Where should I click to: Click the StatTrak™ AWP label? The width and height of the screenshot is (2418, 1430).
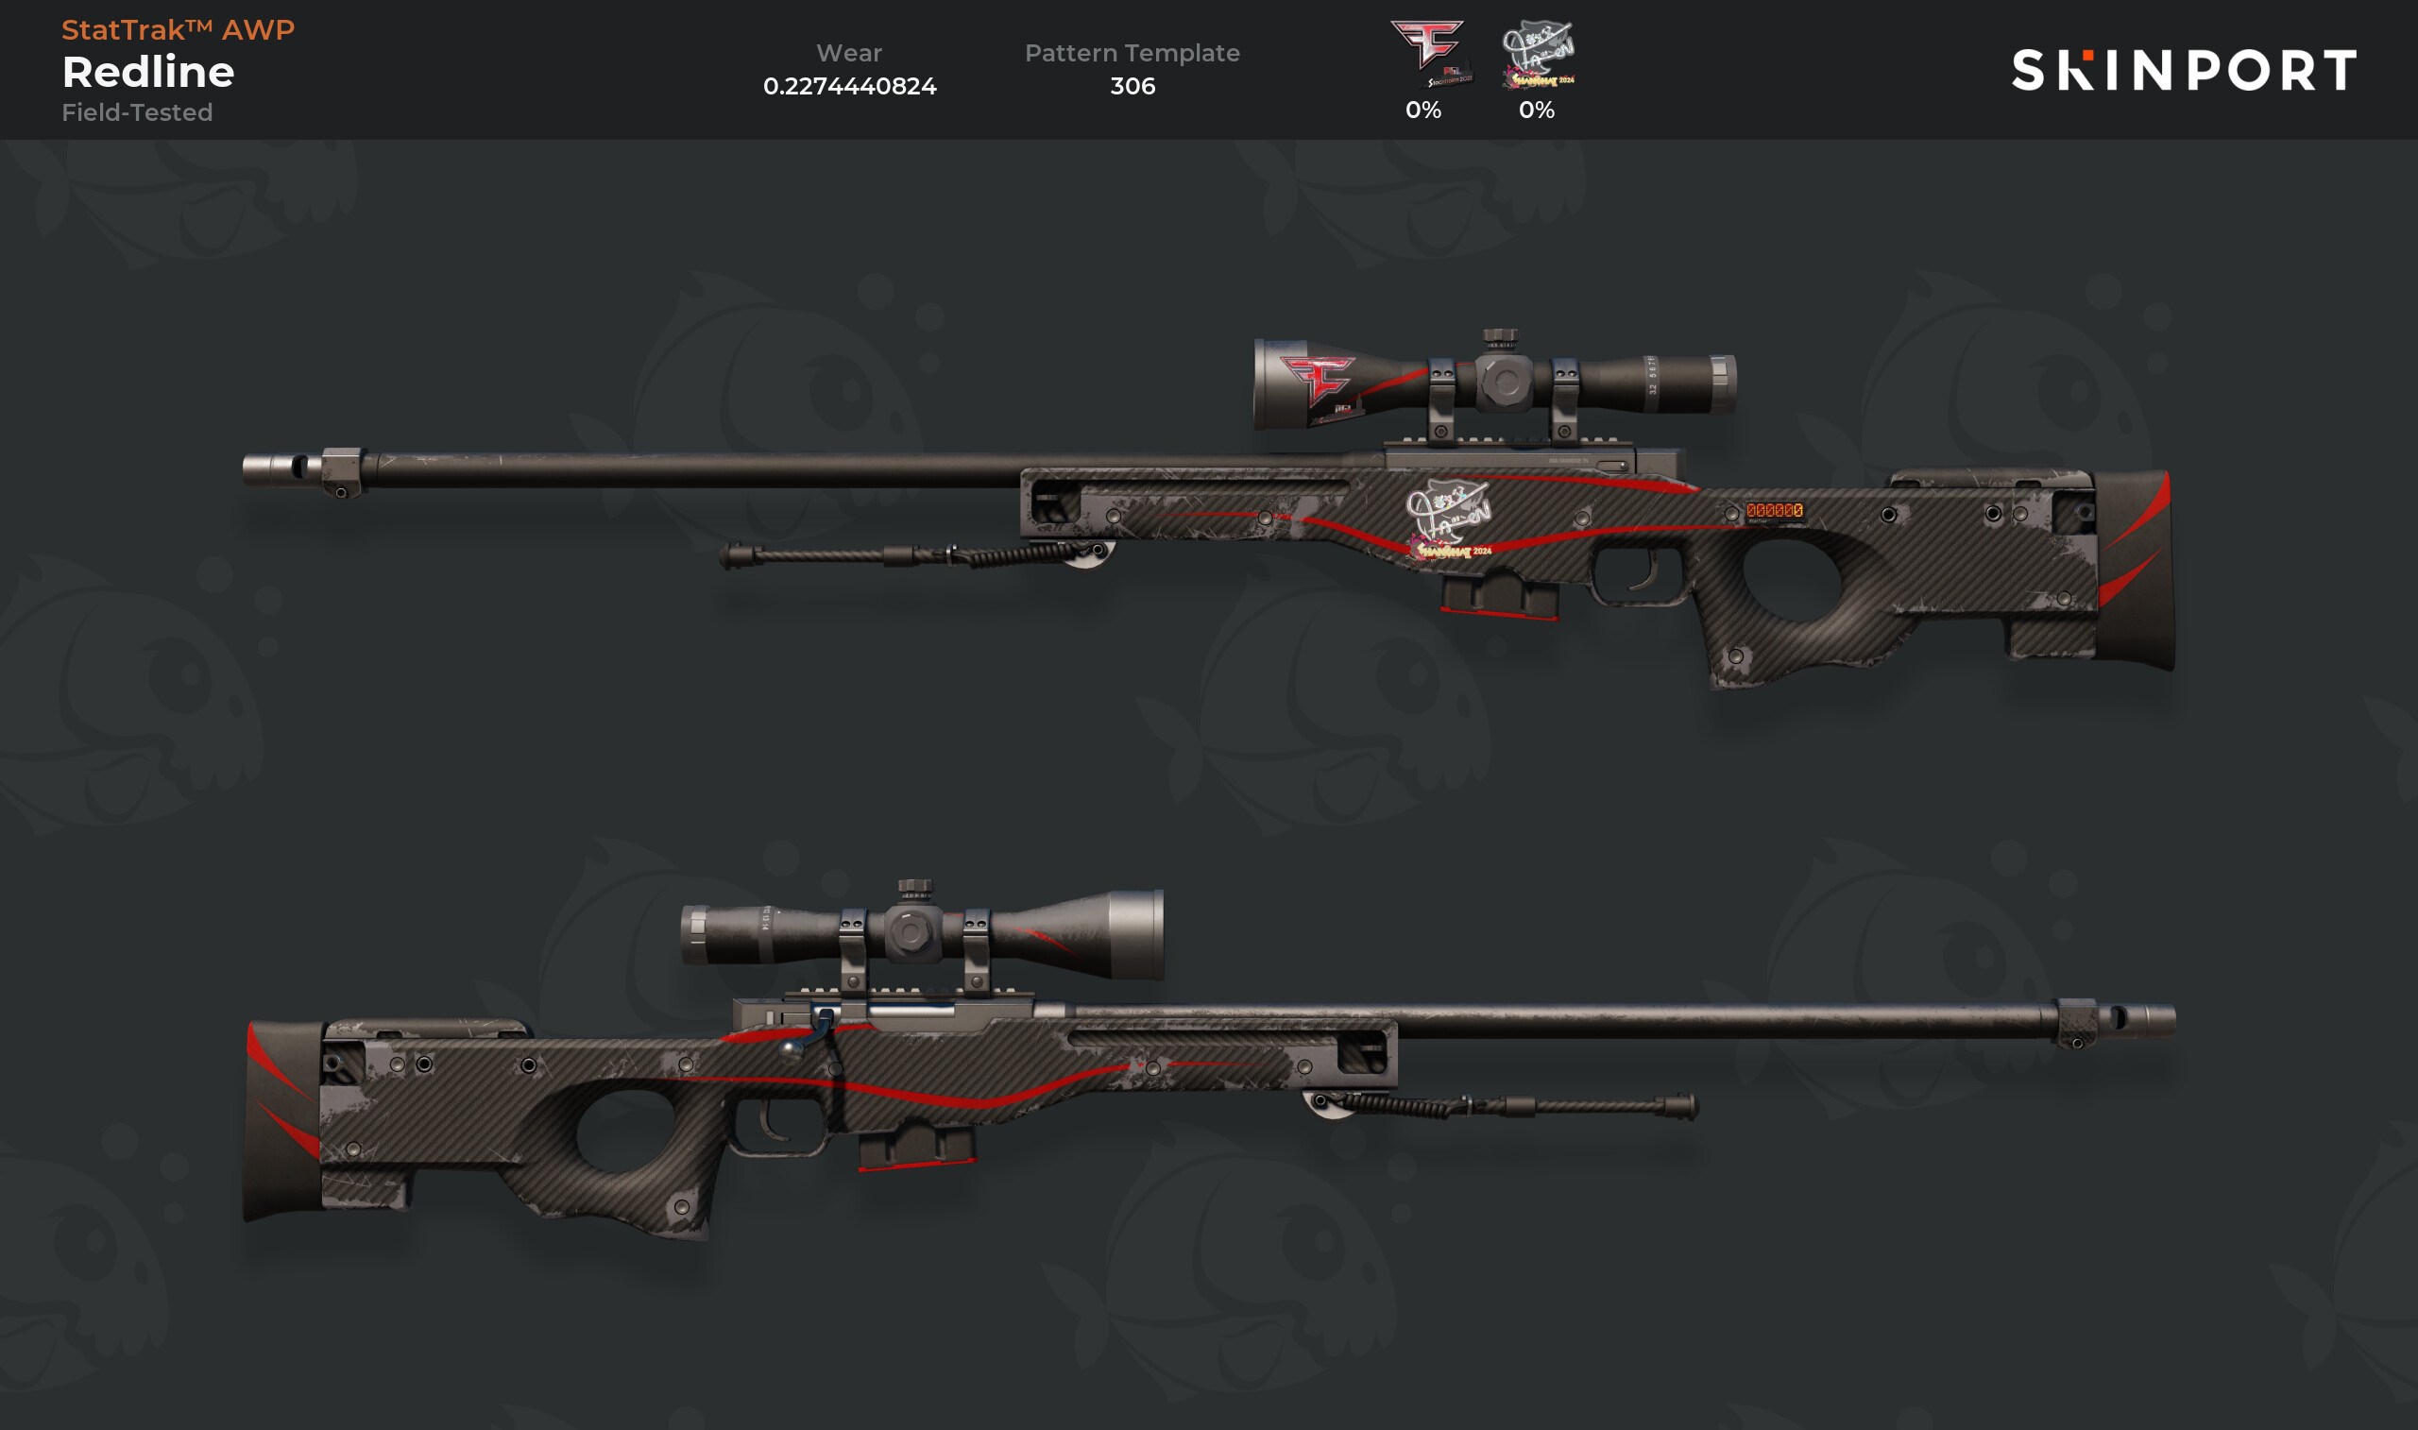(179, 30)
